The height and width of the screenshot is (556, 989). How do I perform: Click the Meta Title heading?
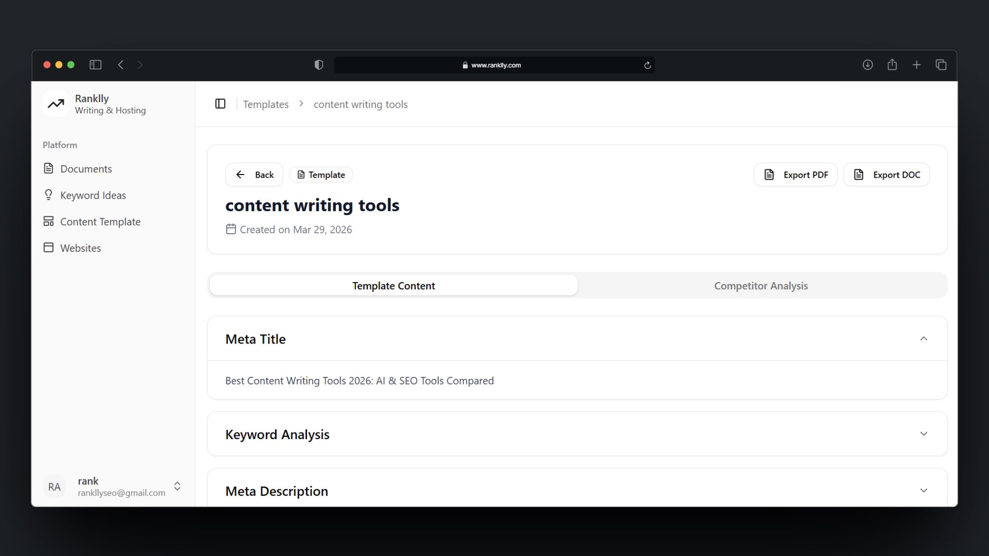[255, 339]
